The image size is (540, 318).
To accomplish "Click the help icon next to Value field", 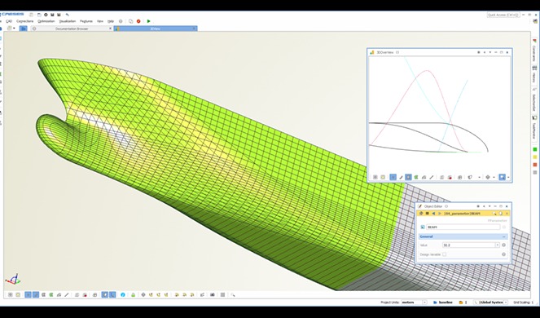I will point(504,245).
